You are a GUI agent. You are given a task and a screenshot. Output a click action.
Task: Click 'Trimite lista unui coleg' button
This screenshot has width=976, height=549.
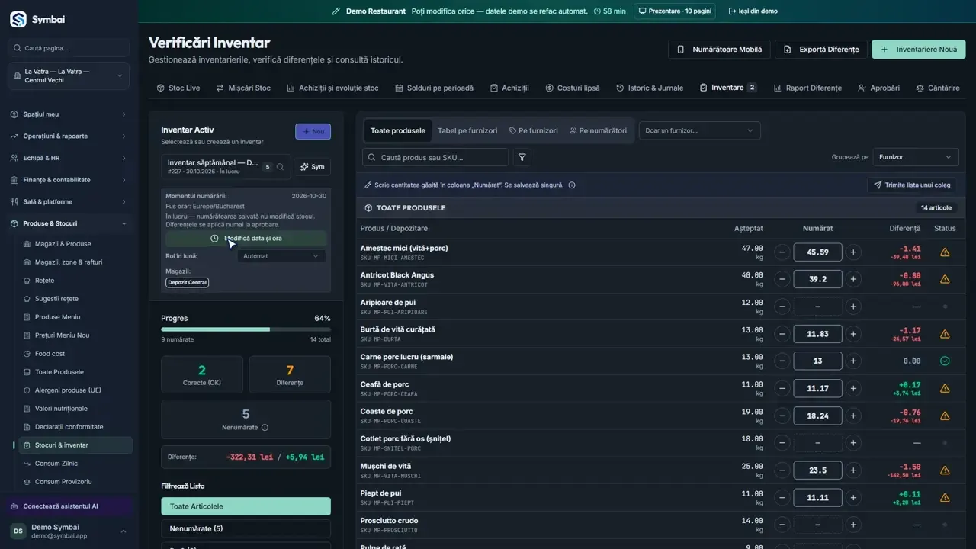[x=913, y=185]
